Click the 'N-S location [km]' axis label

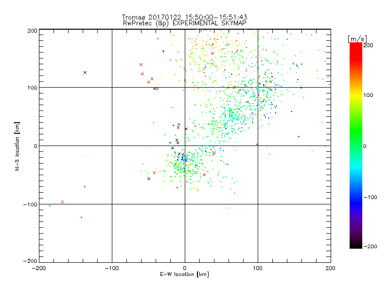tap(17, 146)
